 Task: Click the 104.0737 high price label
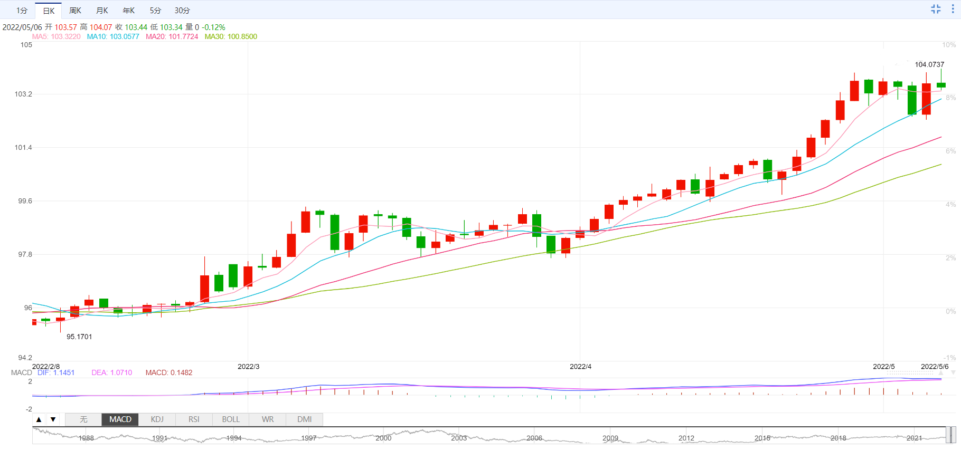pos(929,64)
